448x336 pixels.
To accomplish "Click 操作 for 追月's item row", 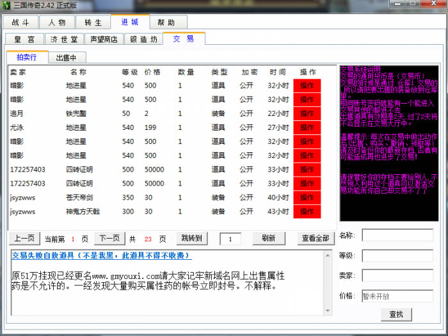I will pos(307,113).
